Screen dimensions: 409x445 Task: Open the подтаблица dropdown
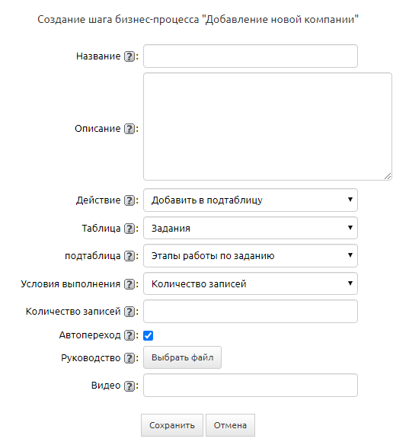(x=251, y=256)
